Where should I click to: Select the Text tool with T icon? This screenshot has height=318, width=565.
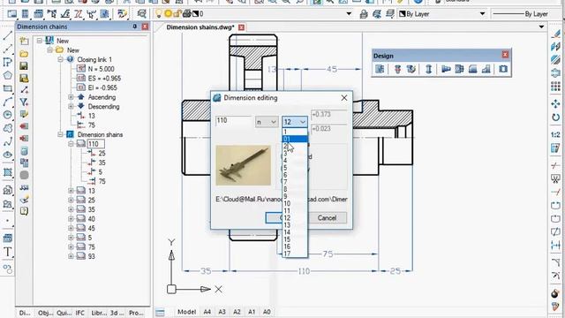click(x=8, y=252)
